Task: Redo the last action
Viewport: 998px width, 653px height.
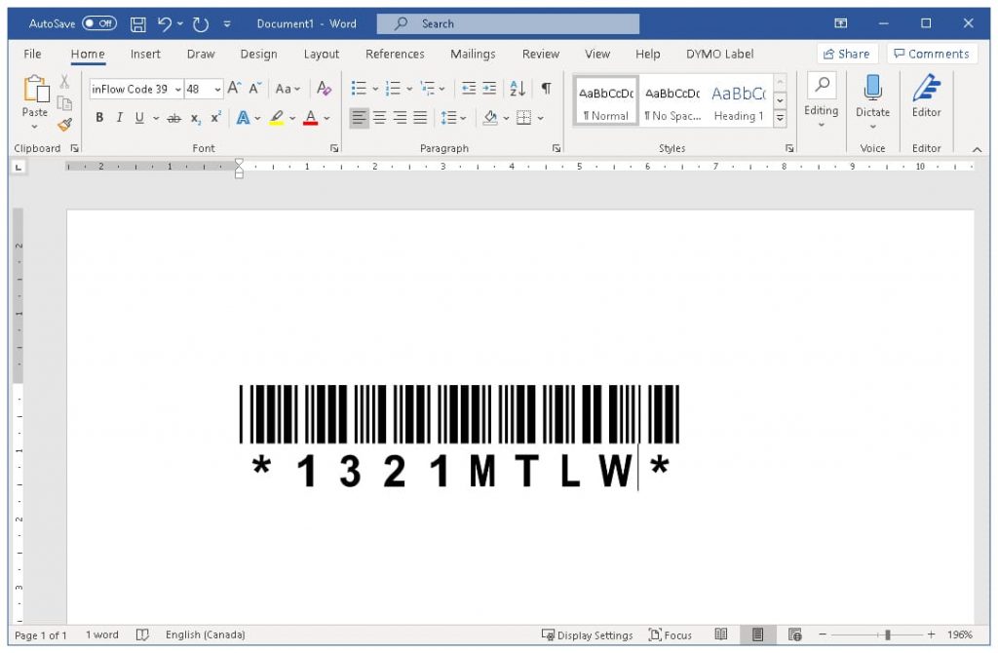Action: 201,24
